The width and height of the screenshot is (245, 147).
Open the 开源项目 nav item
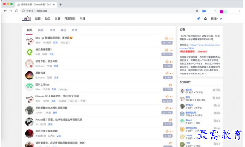tap(70, 18)
